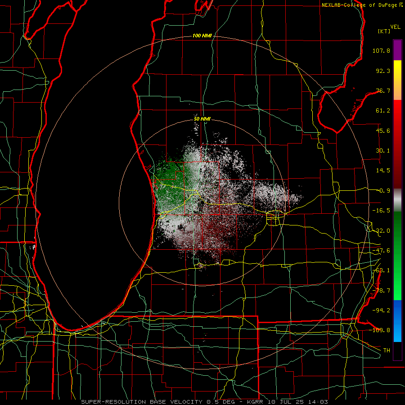Click the -0.9 velocity scale value
Image resolution: width=405 pixels, height=405 pixels.
383,191
